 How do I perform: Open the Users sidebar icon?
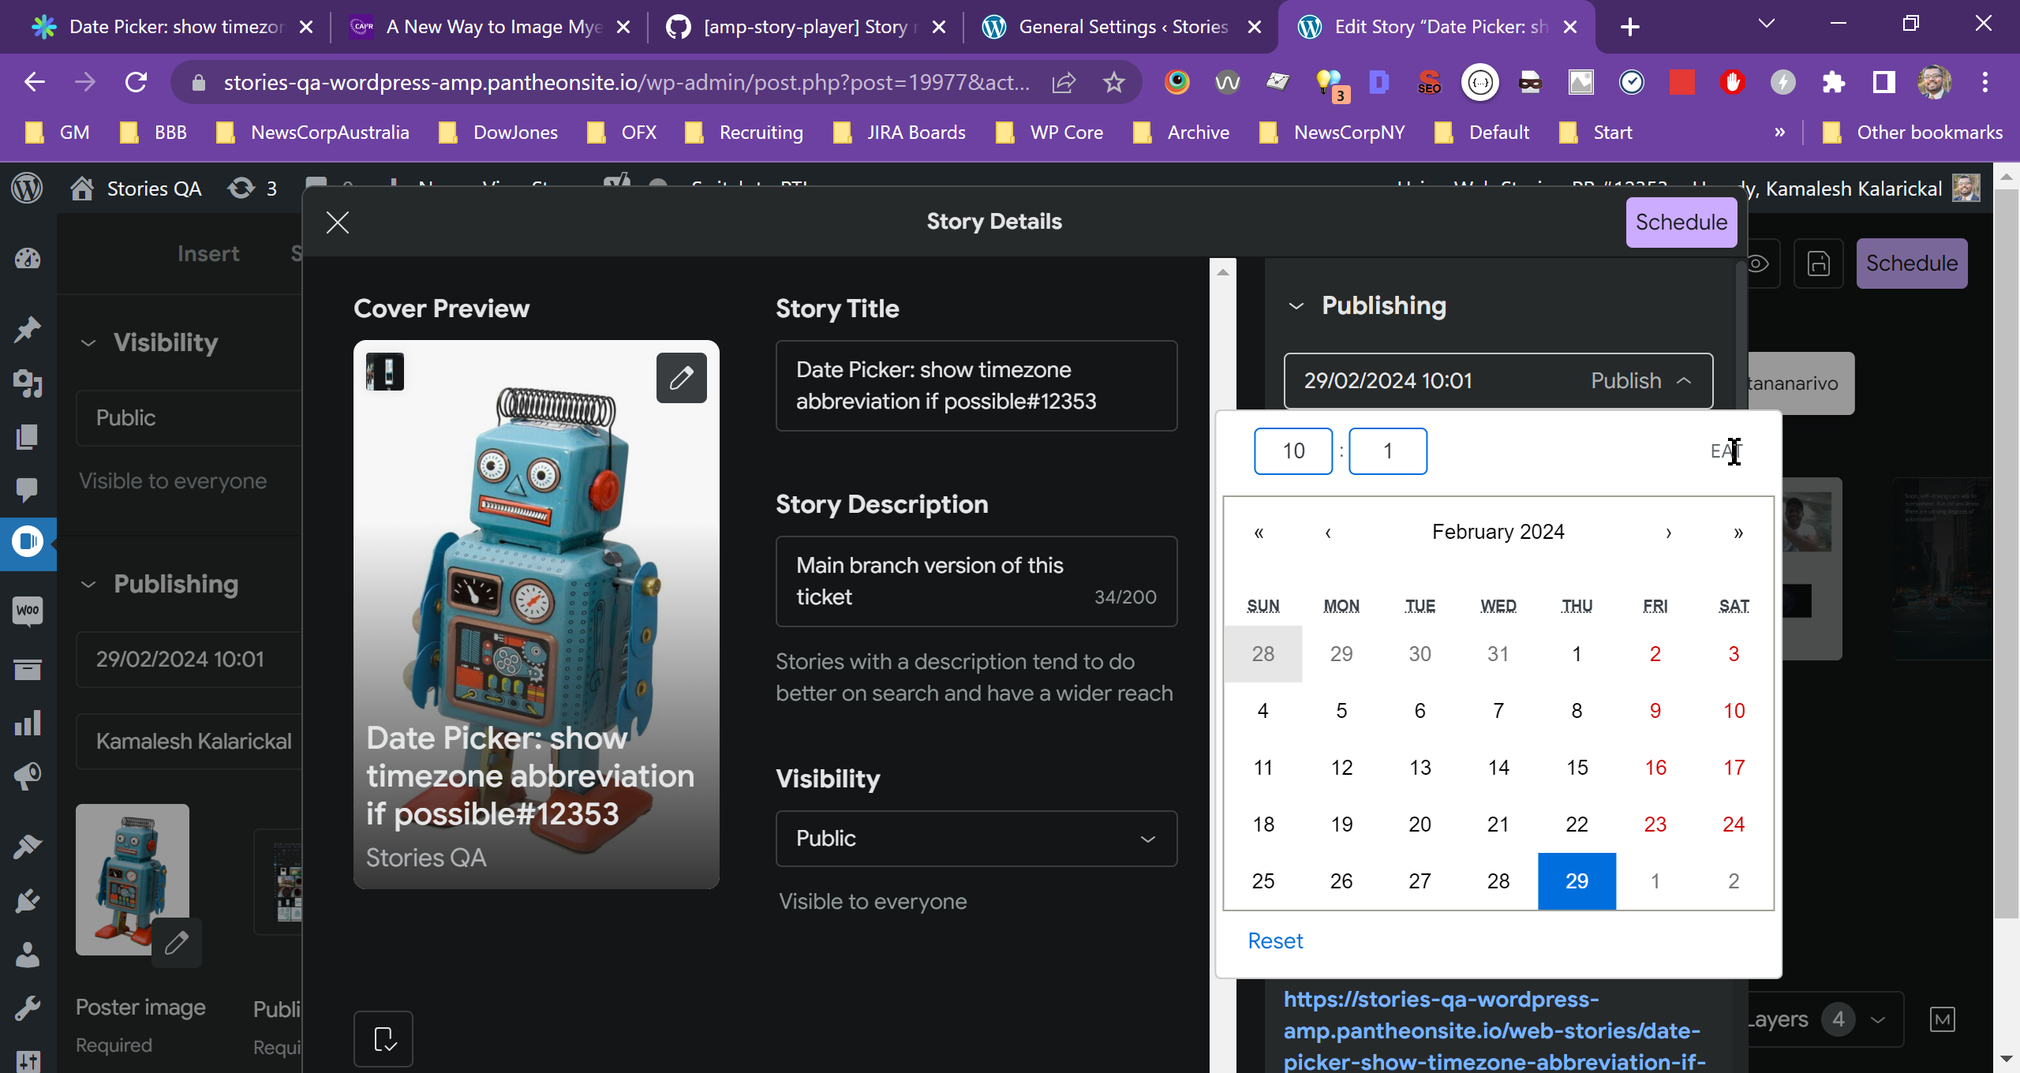point(28,954)
